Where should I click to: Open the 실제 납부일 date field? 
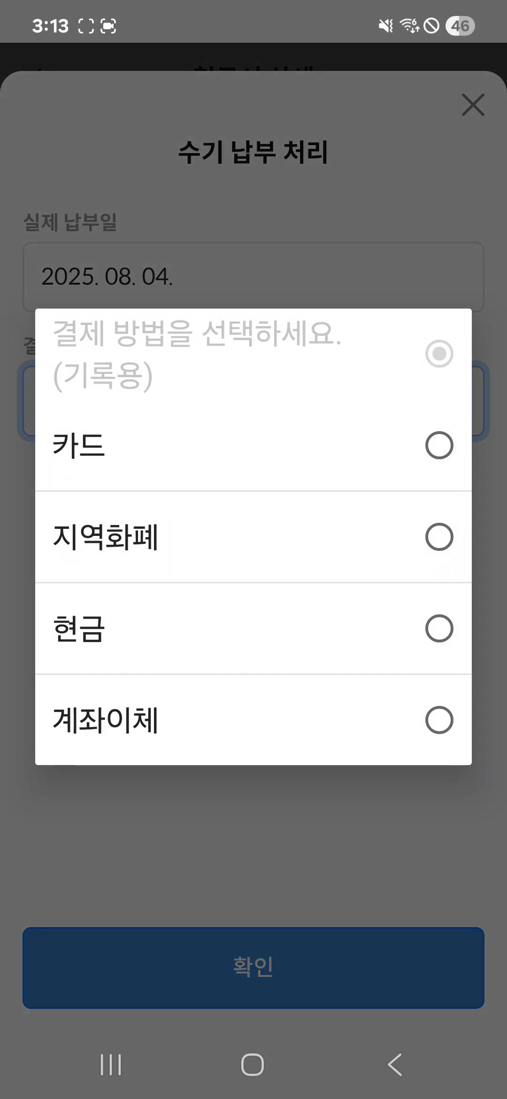pos(253,277)
